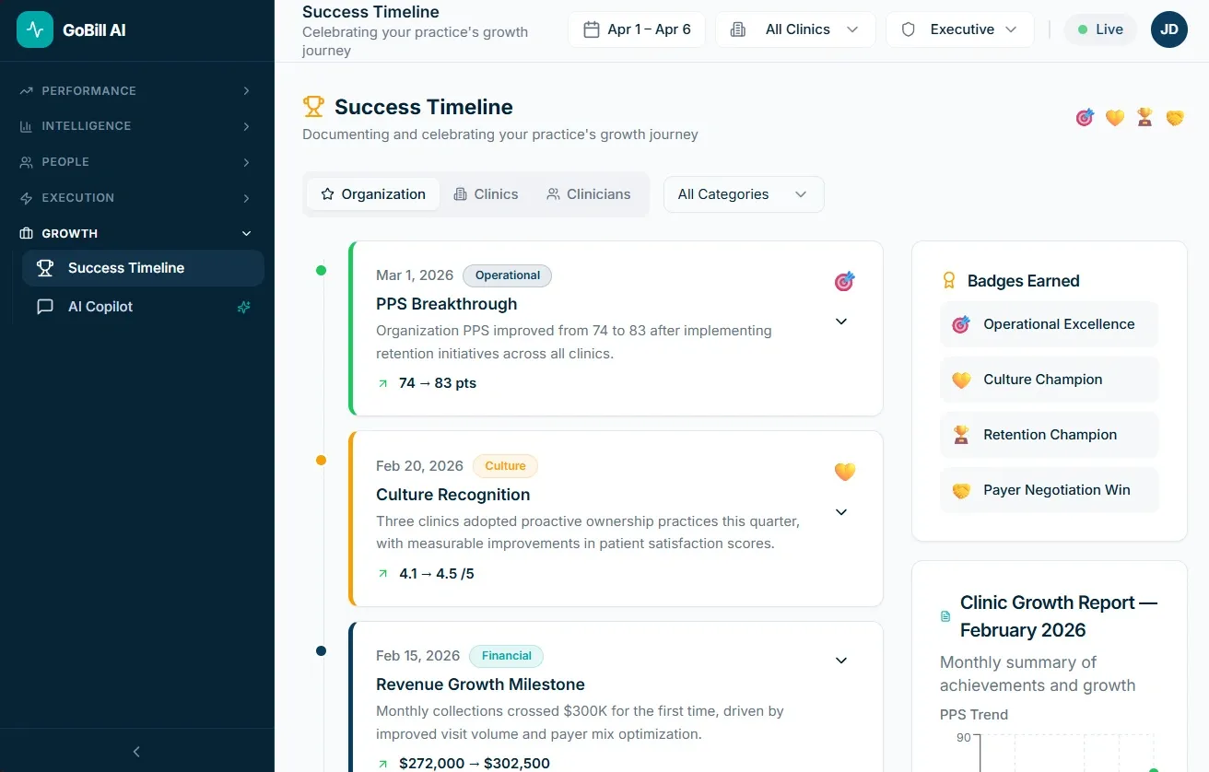Click the Performance chart icon in sidebar

pos(26,91)
